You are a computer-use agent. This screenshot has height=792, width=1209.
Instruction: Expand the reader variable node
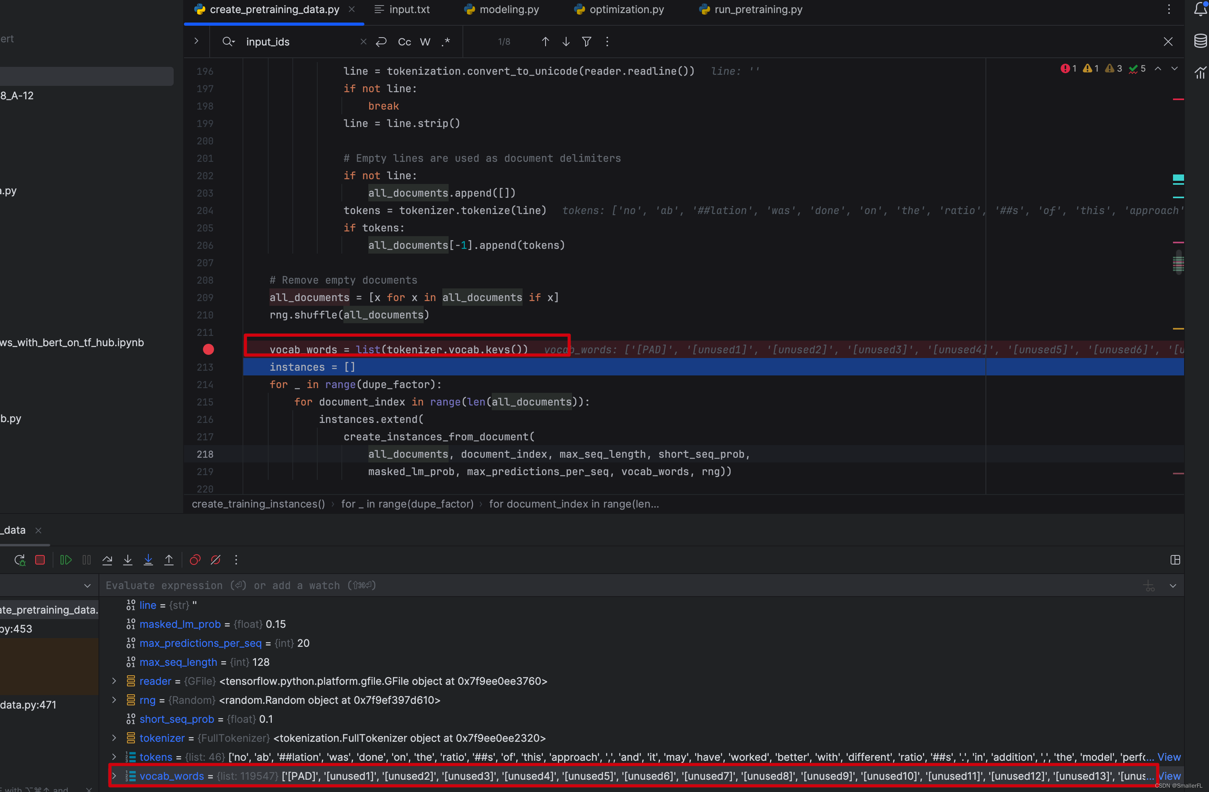point(114,681)
